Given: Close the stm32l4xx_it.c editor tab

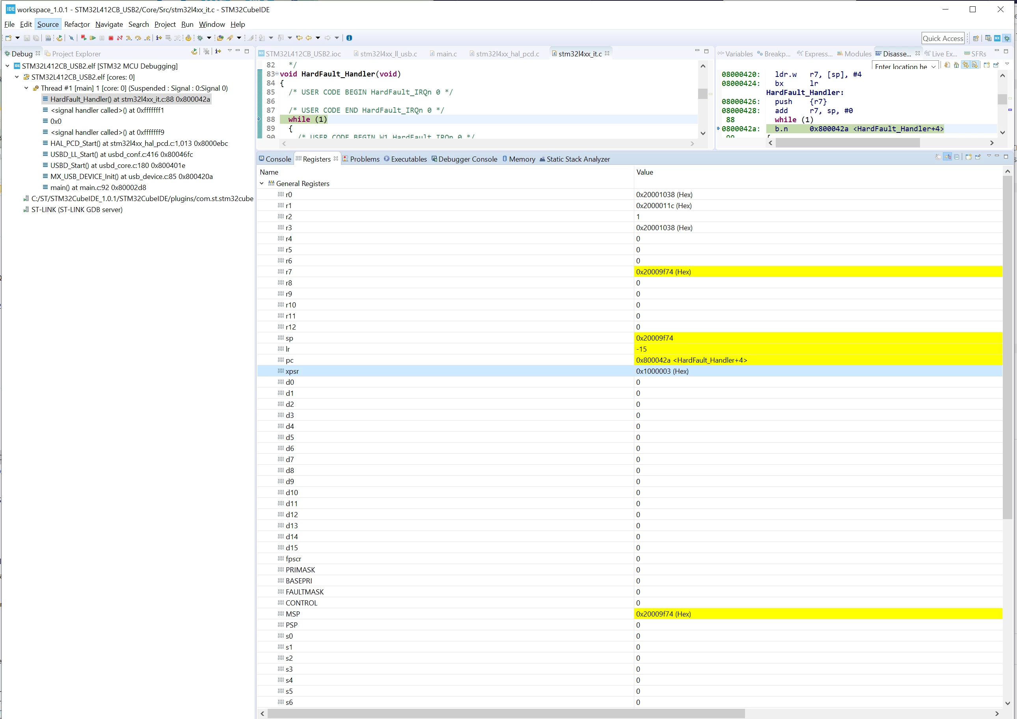Looking at the screenshot, I should click(607, 53).
